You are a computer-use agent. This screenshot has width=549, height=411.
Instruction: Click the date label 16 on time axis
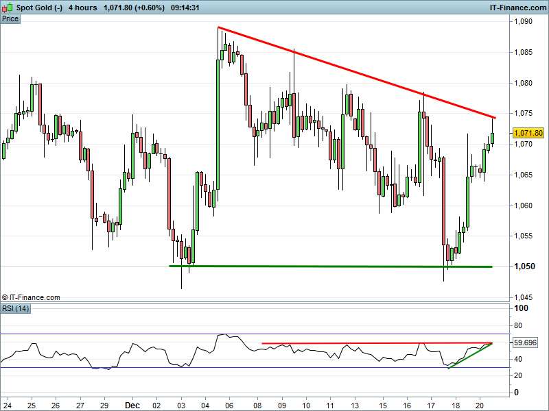click(406, 405)
